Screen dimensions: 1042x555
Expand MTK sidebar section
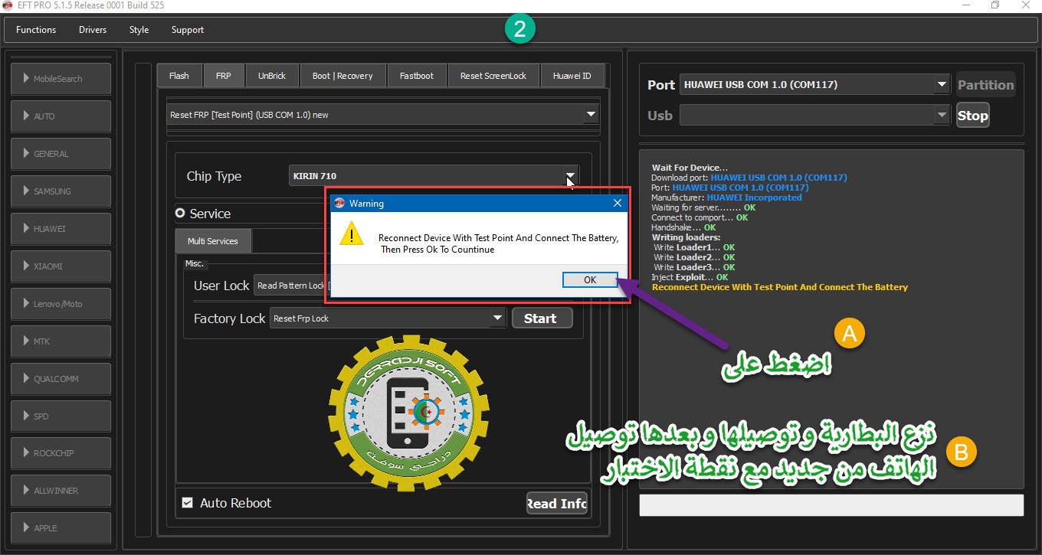tap(61, 341)
